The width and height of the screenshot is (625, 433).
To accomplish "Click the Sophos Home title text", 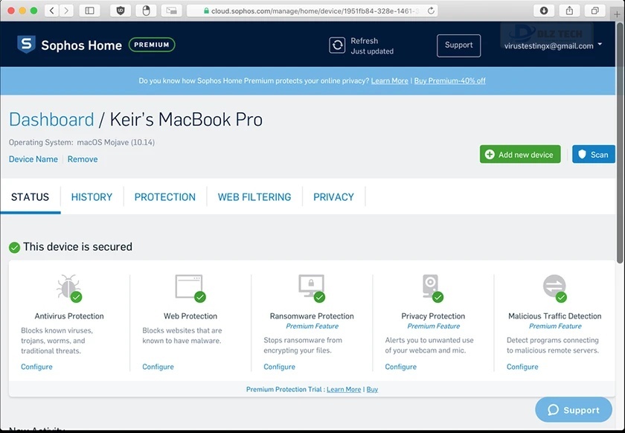I will coord(81,45).
